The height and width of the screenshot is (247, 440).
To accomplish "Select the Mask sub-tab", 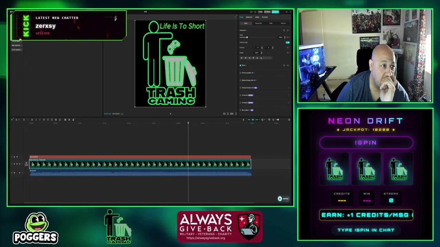I will (x=271, y=23).
